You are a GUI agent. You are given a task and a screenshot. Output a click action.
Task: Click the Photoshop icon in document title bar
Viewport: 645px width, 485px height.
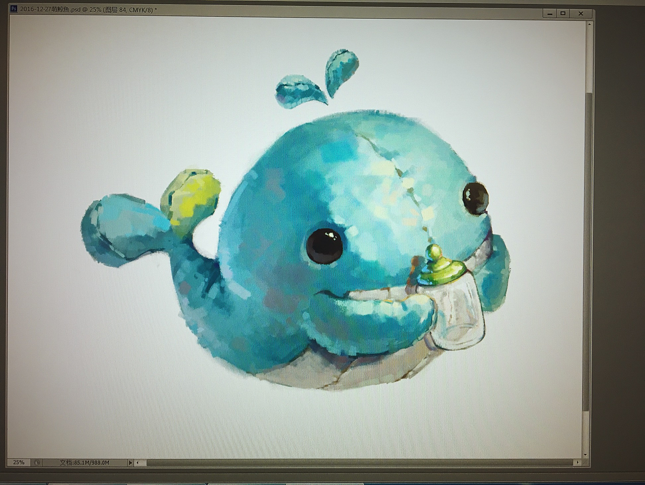(14, 9)
